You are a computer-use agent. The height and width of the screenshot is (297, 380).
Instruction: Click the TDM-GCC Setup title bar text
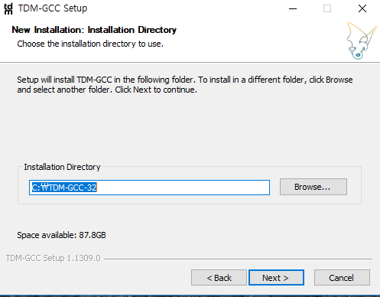coord(53,8)
